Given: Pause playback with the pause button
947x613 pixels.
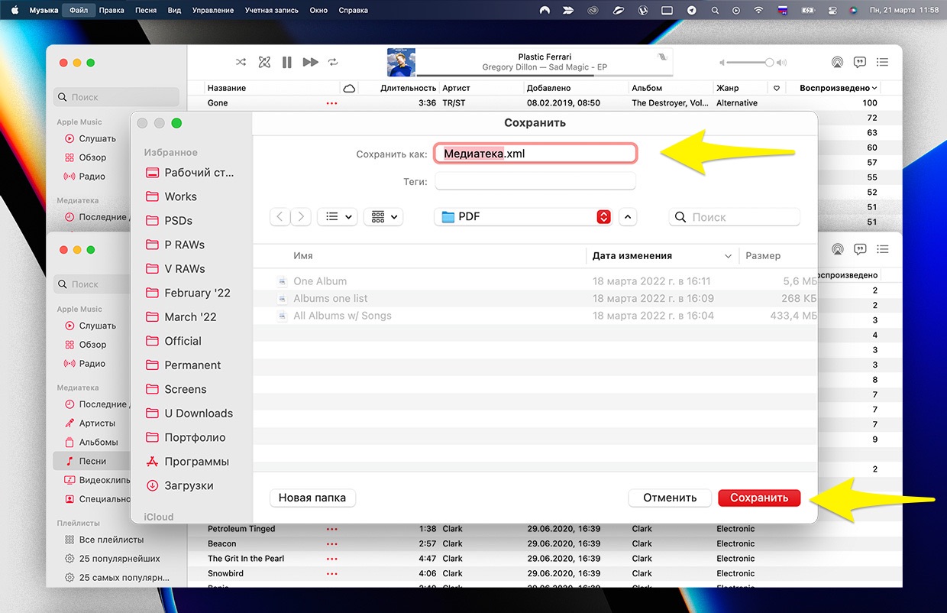Looking at the screenshot, I should point(287,62).
